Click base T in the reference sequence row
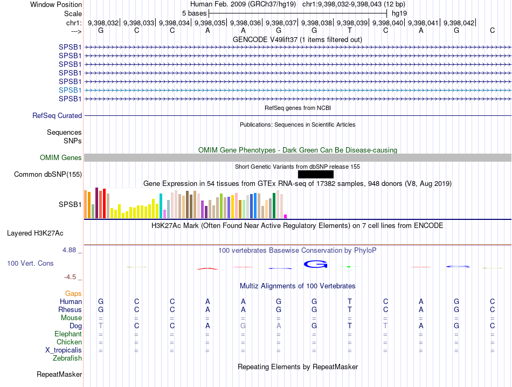512x387 pixels. point(350,30)
